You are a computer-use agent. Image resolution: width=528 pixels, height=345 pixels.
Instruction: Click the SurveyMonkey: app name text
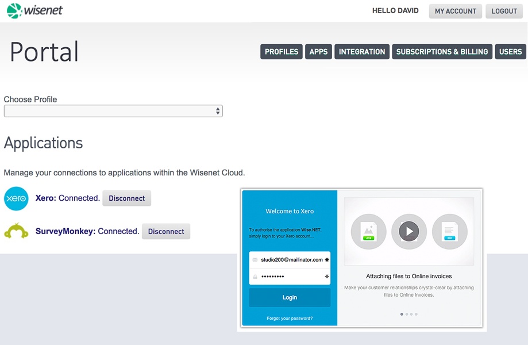click(65, 231)
